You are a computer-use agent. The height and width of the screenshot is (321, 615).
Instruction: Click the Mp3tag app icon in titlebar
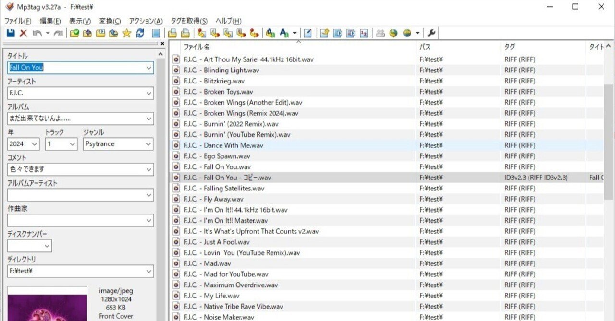pos(9,7)
